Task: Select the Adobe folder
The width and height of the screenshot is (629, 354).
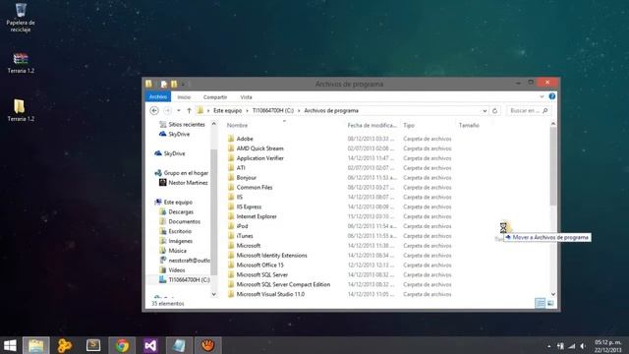Action: (240, 139)
